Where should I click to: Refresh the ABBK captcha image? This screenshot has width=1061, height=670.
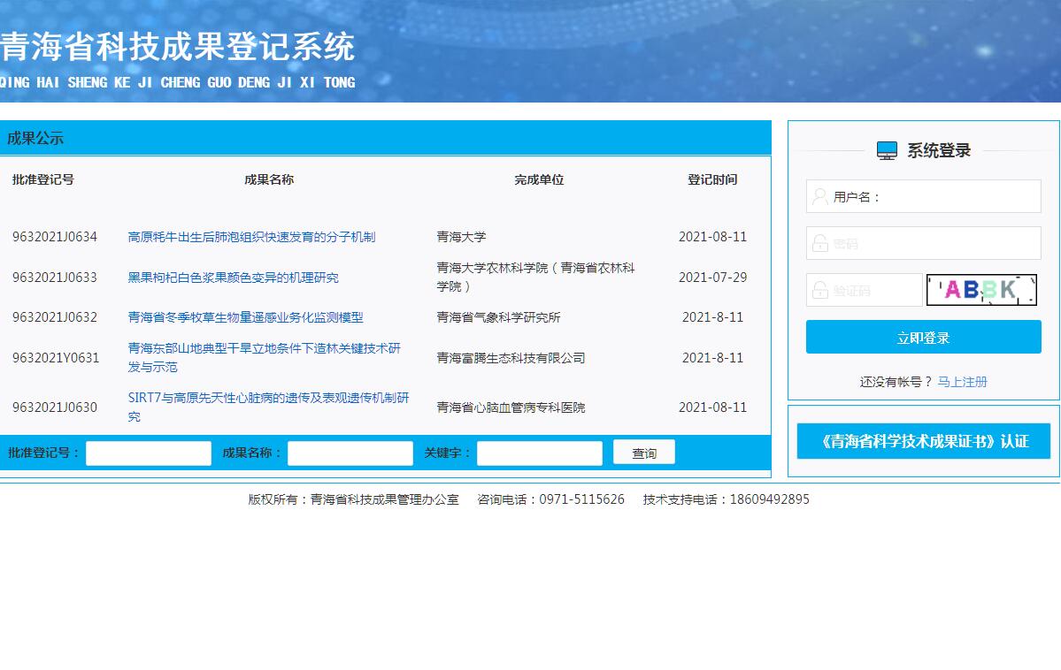[981, 290]
